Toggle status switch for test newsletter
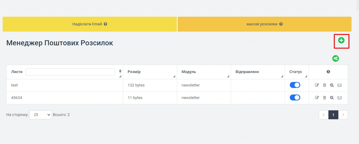 (295, 85)
